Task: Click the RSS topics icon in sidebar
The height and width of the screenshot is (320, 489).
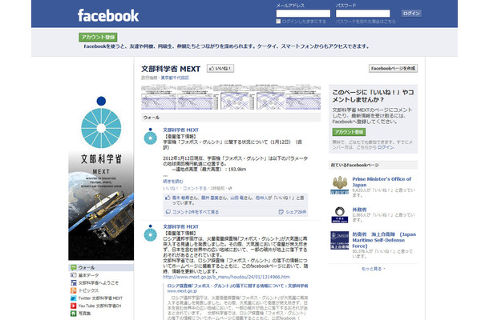Action: click(x=73, y=290)
